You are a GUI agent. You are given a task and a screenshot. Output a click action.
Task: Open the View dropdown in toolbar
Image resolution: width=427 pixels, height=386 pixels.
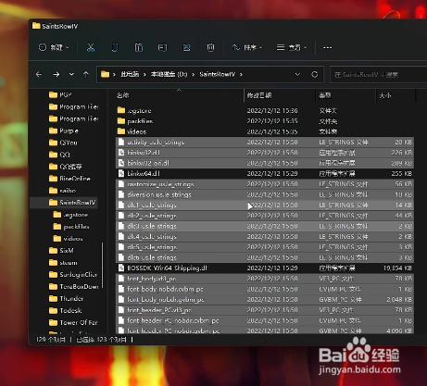(x=292, y=47)
